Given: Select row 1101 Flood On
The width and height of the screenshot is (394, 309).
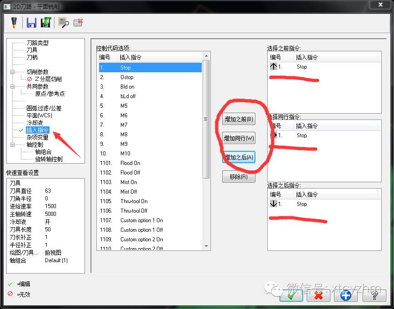Looking at the screenshot, I should coord(150,163).
